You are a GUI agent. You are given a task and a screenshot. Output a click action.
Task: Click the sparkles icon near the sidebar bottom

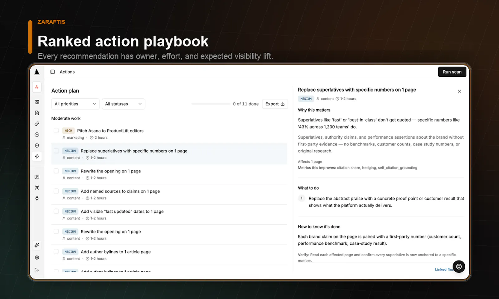(x=37, y=245)
